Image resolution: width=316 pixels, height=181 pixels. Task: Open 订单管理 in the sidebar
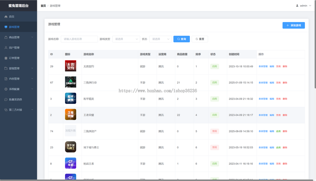tap(18, 58)
